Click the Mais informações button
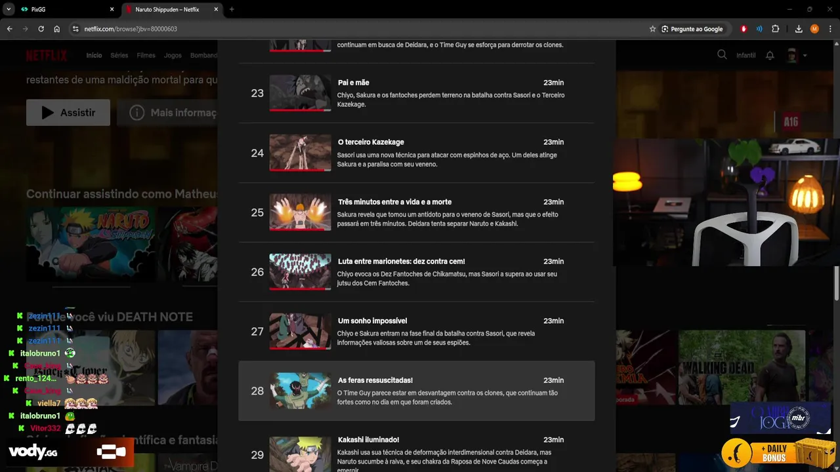 tap(167, 113)
